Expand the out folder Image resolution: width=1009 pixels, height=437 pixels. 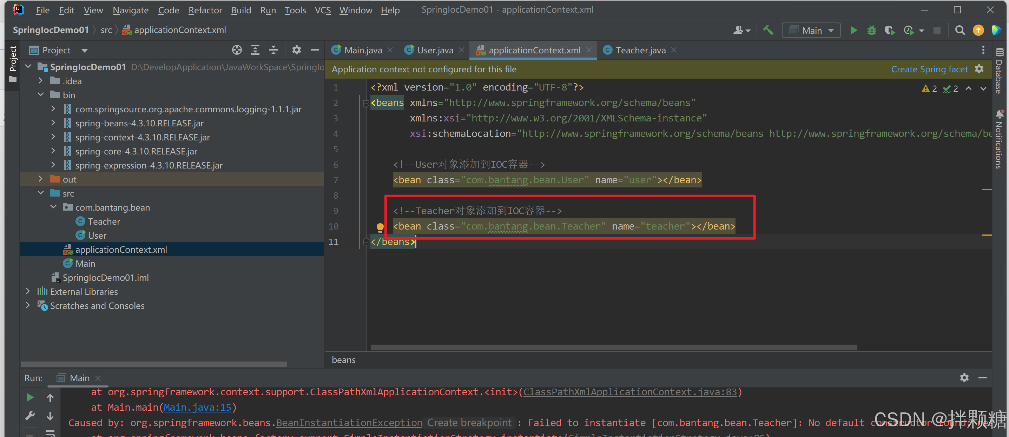(x=40, y=179)
